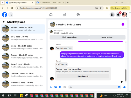This screenshot has height=98, width=131.
Task: Open the Dominik conversation
Action: [x=23, y=75]
